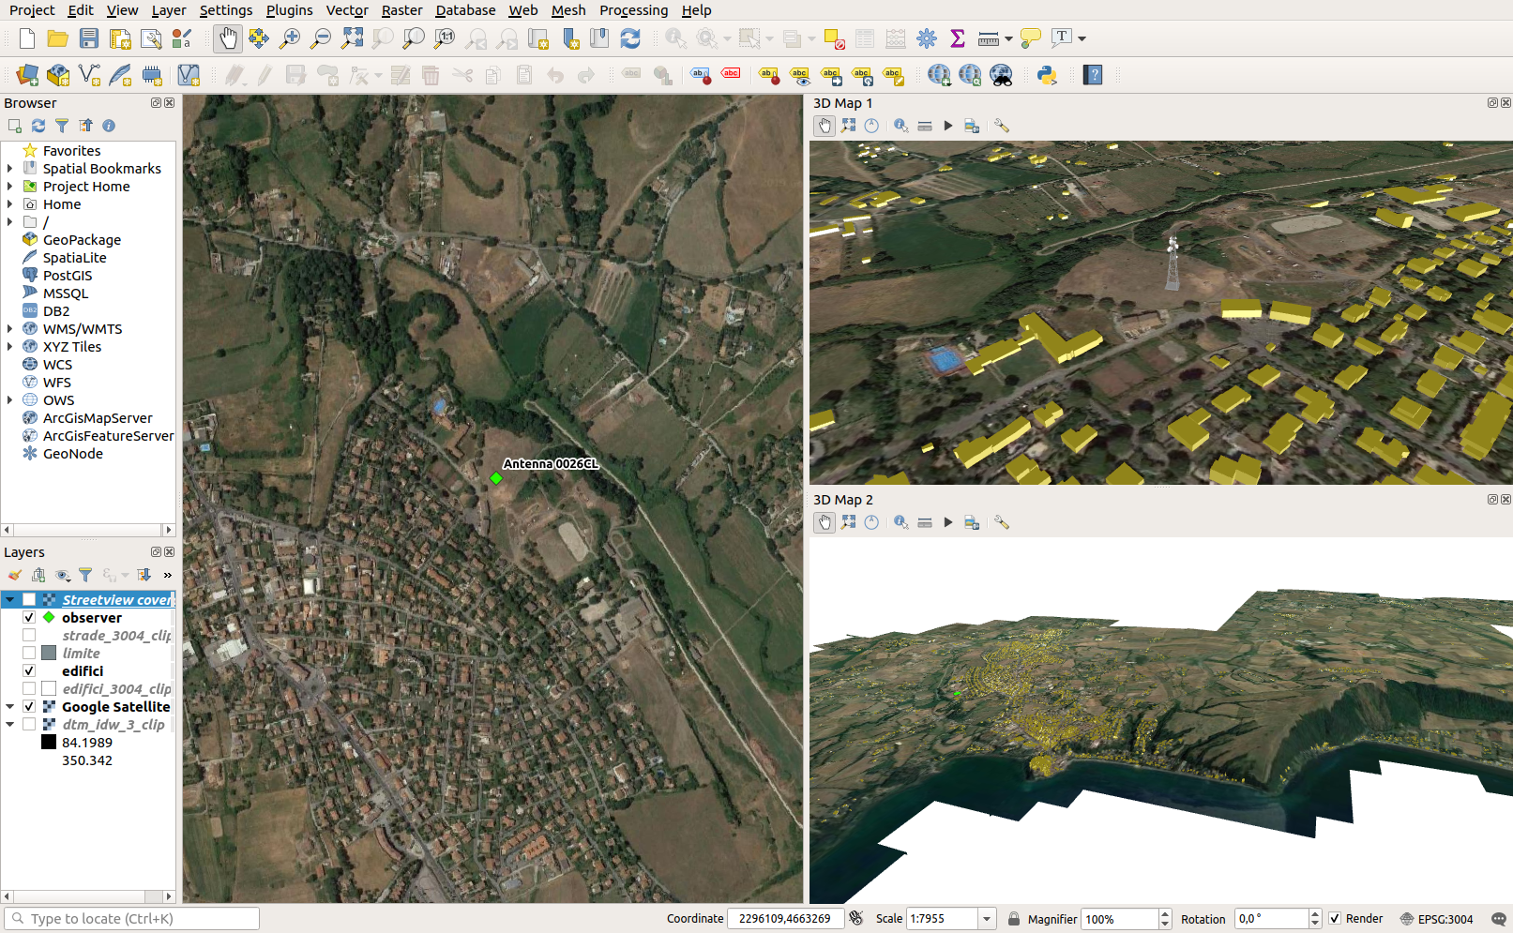Play animation in 3D Map 2 toolbar

(947, 522)
